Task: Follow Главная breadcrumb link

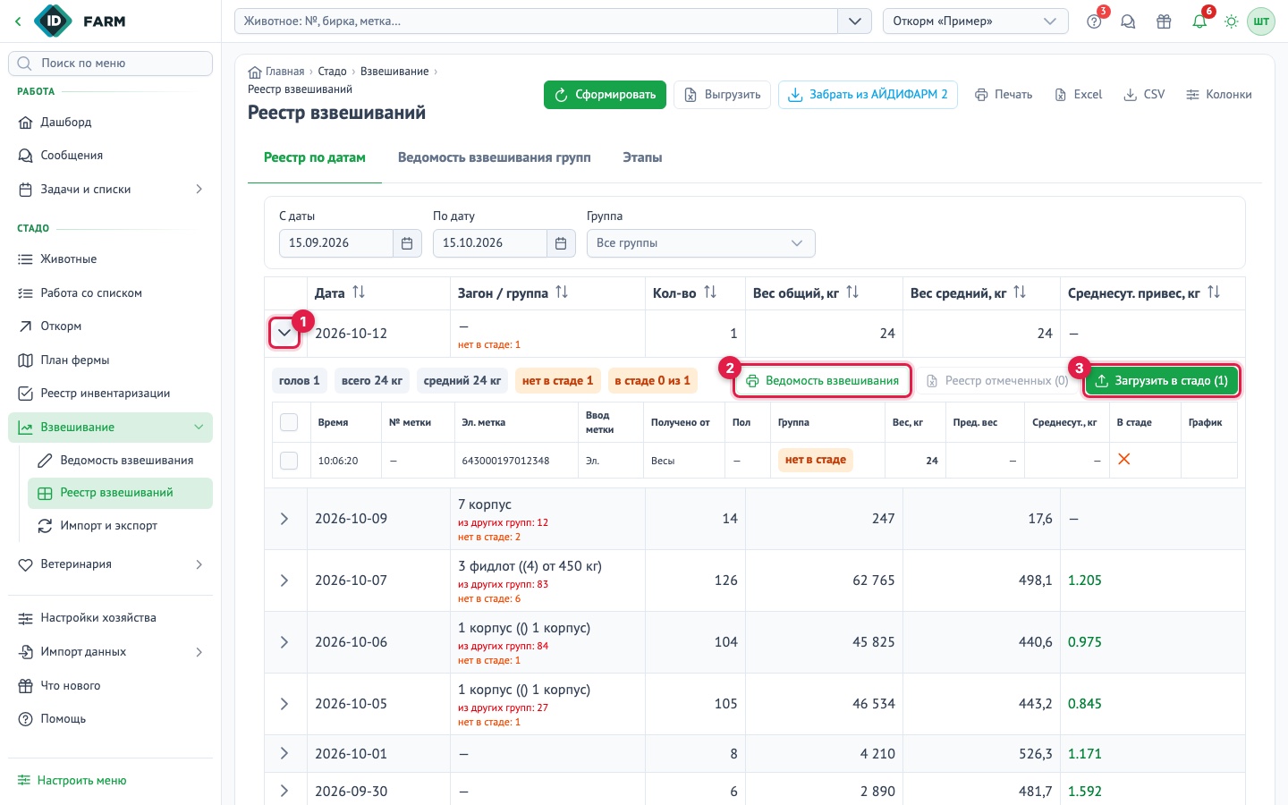Action: coord(276,72)
